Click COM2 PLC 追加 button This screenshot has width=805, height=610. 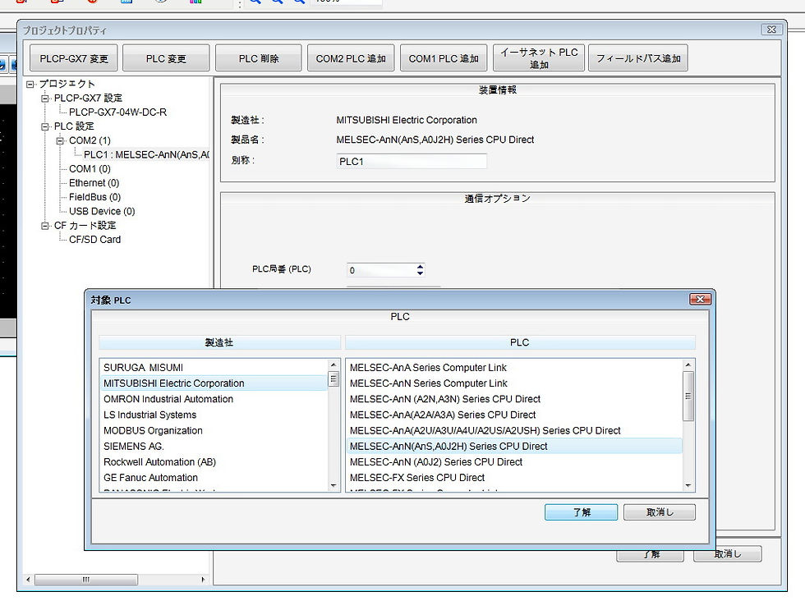(x=351, y=58)
